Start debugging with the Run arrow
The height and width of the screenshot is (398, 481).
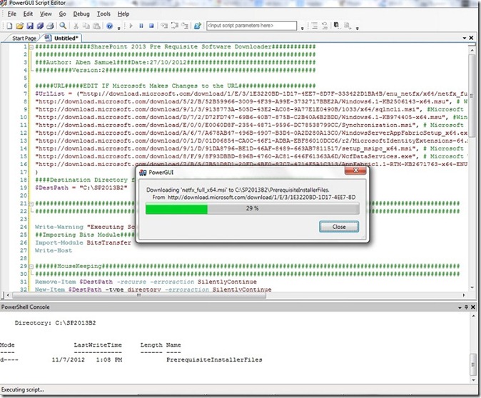[x=131, y=26]
